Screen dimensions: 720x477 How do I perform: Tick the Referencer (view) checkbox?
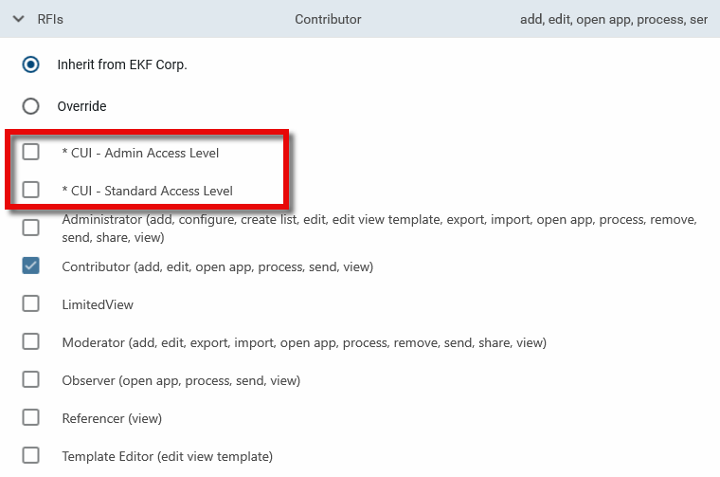[31, 417]
